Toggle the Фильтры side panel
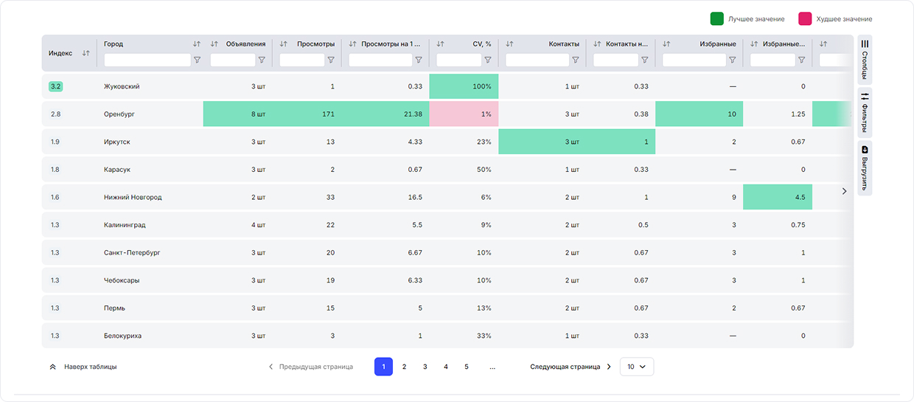Screen dimensions: 914x402 (865, 111)
